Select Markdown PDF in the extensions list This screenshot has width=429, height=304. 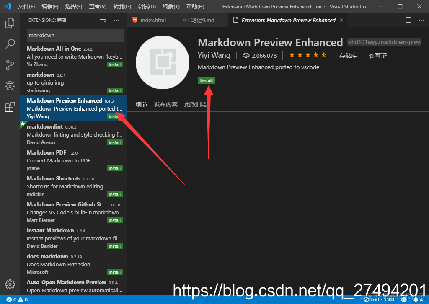point(74,160)
